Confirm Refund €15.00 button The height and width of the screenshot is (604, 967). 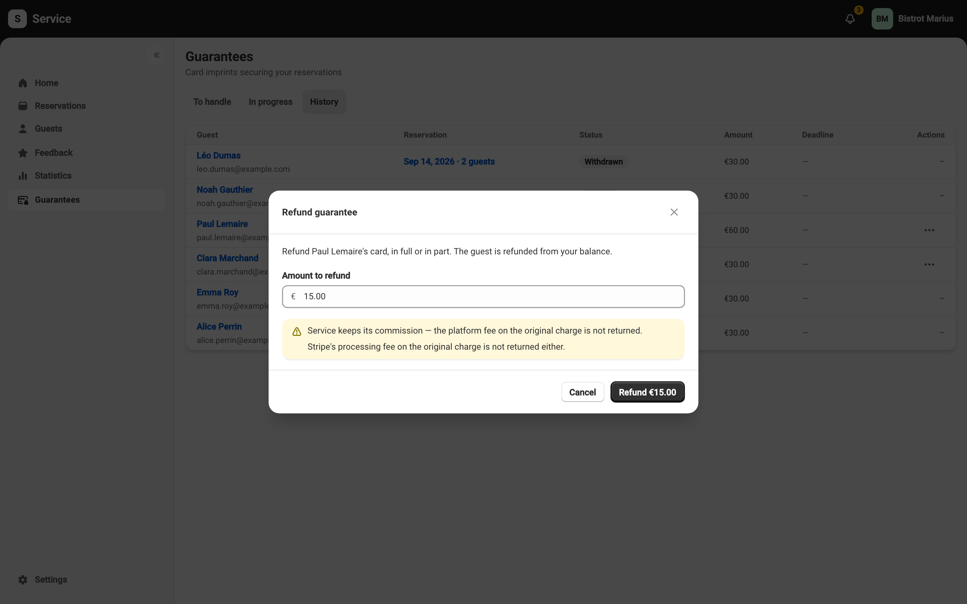[x=647, y=392]
